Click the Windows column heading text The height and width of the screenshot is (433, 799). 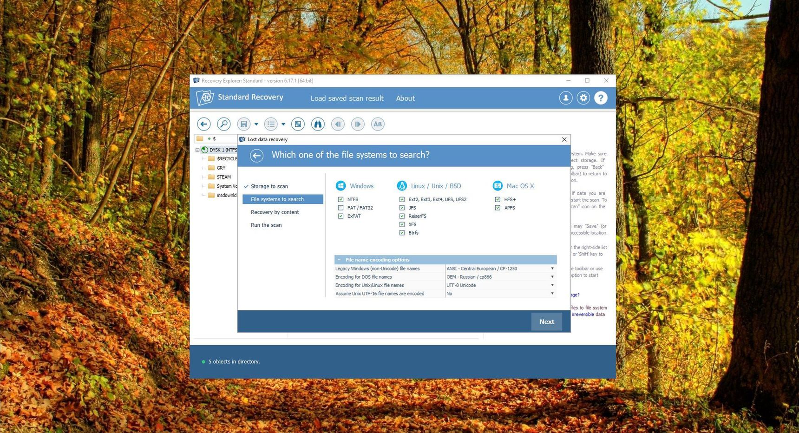point(361,186)
